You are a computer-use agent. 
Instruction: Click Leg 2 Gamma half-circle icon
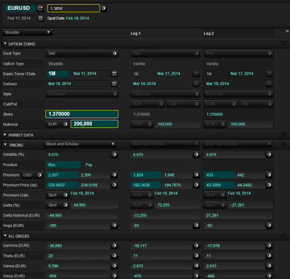(x=269, y=245)
